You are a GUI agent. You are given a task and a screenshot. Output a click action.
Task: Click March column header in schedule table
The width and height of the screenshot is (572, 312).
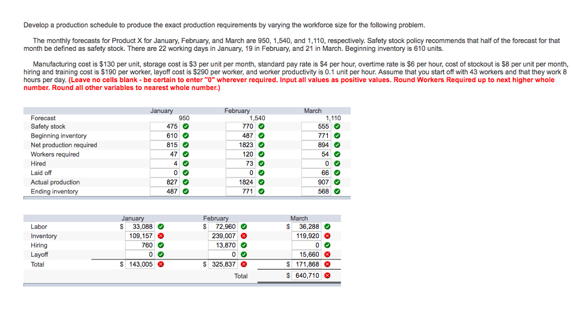(313, 111)
